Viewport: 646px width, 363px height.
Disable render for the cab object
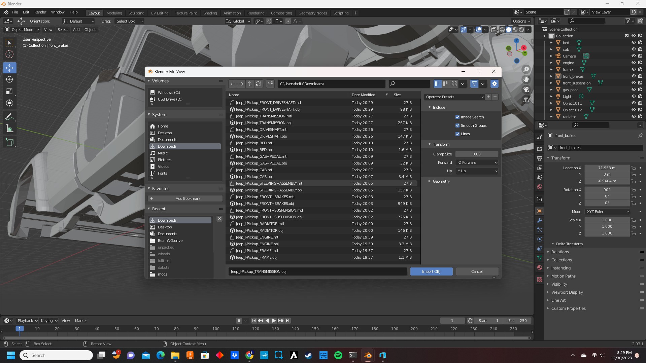click(640, 49)
